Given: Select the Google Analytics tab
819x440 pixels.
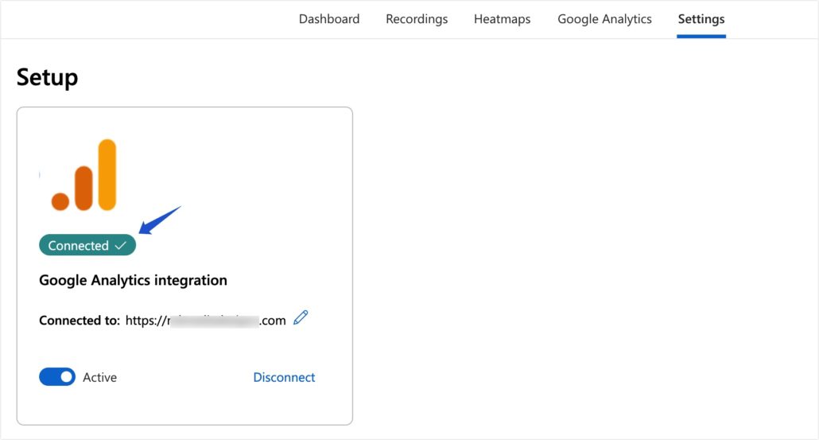Looking at the screenshot, I should point(604,19).
